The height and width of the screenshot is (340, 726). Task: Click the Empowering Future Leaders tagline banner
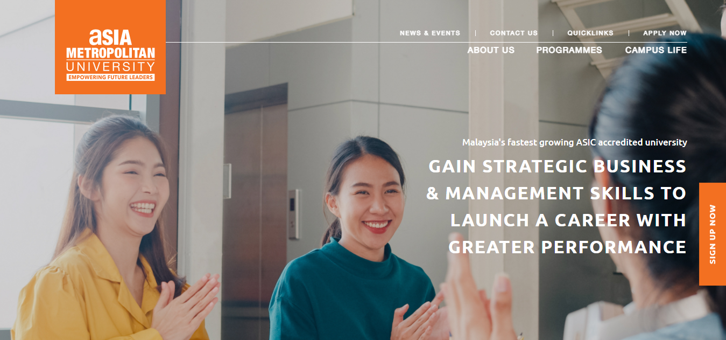click(110, 77)
